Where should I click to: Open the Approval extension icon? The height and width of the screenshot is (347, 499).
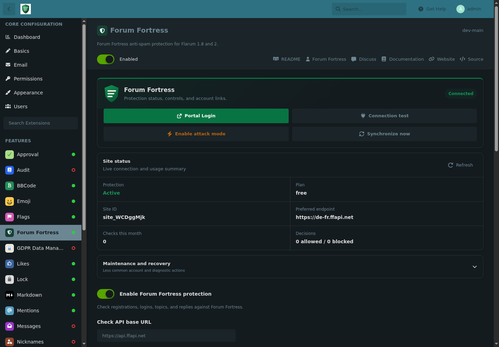tap(9, 154)
